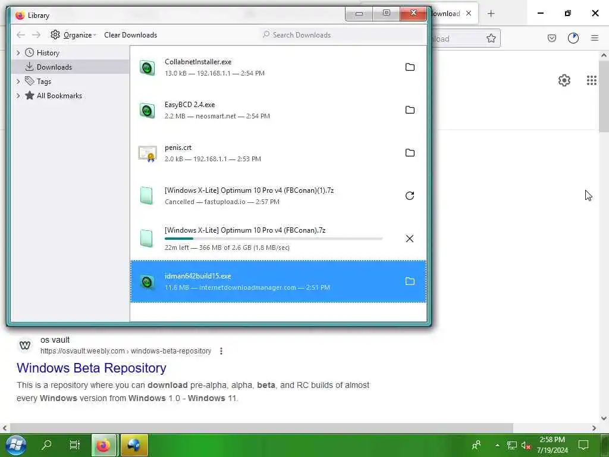
Task: Cancel the in-progress Optimum 10 Pro download
Action: 410,239
